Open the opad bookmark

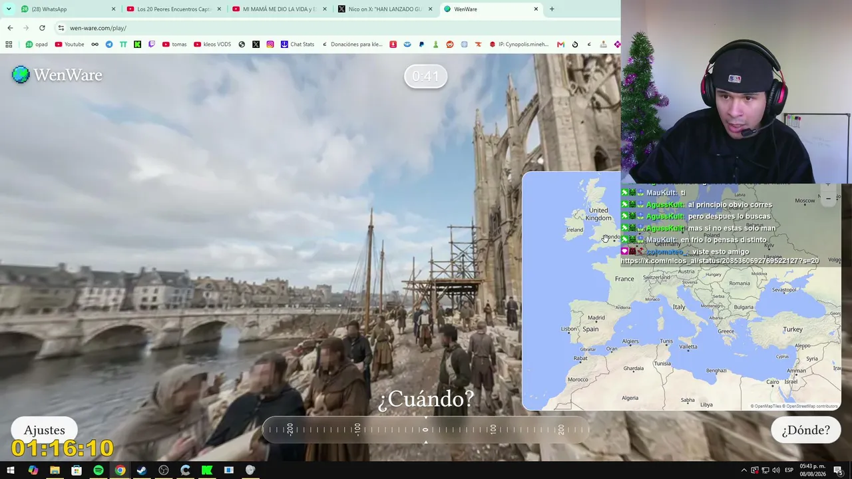click(37, 45)
